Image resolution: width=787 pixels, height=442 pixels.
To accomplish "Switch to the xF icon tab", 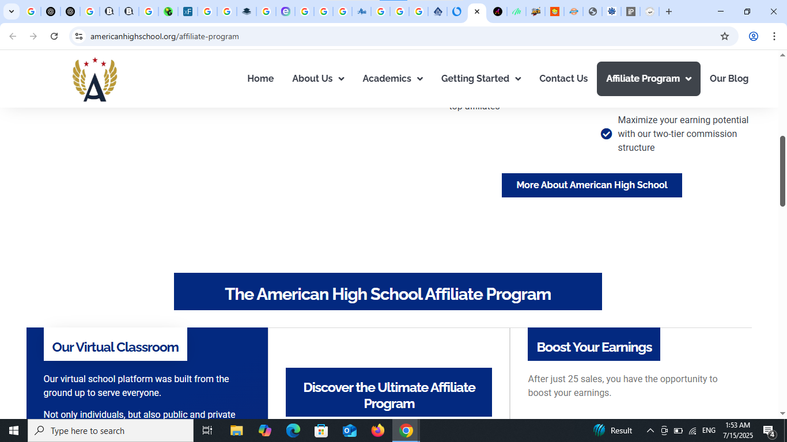I will coord(188,12).
